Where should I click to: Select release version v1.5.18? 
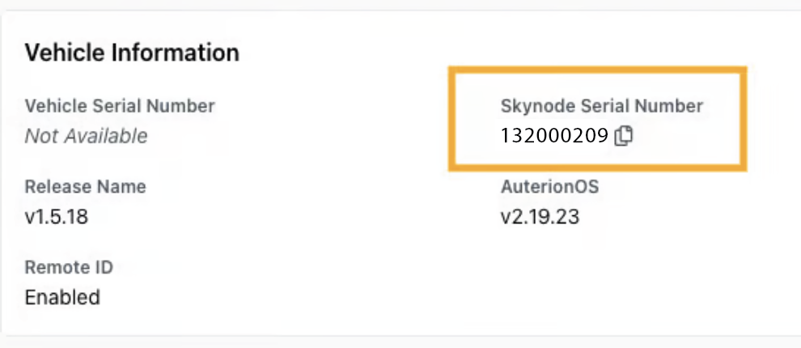(56, 217)
